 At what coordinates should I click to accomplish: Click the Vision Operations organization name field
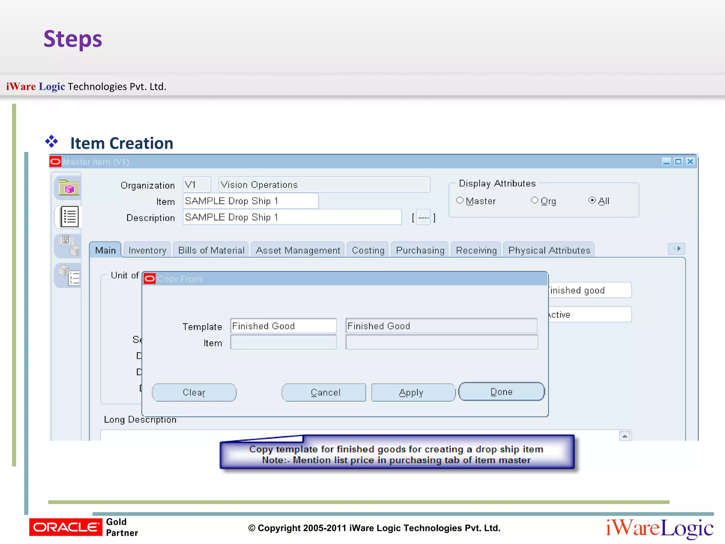(x=324, y=185)
